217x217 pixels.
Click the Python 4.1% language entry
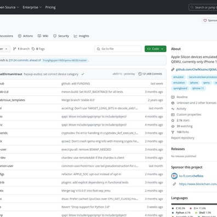point(181,213)
